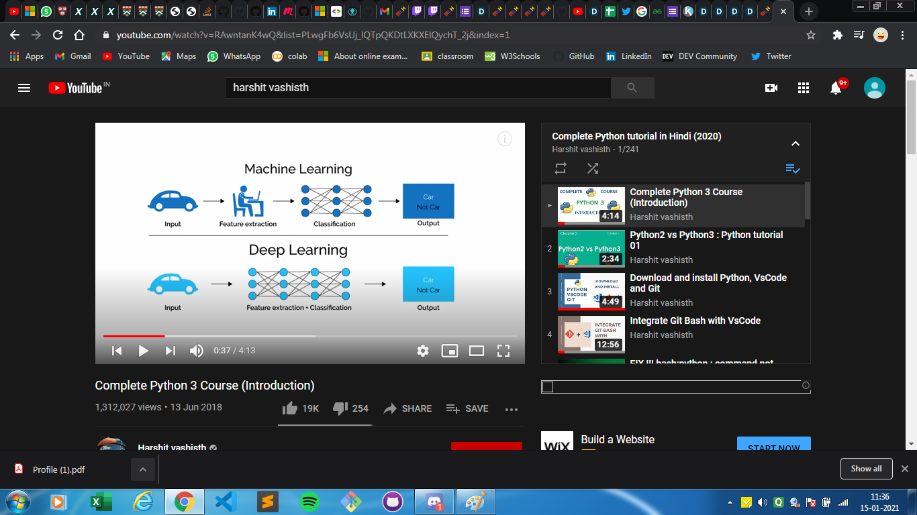Open Excel from taskbar
This screenshot has width=917, height=515.
click(101, 501)
